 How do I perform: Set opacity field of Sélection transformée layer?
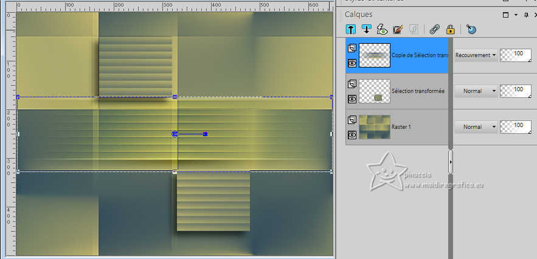pyautogui.click(x=516, y=91)
